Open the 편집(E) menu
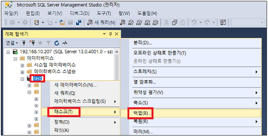 point(33,13)
